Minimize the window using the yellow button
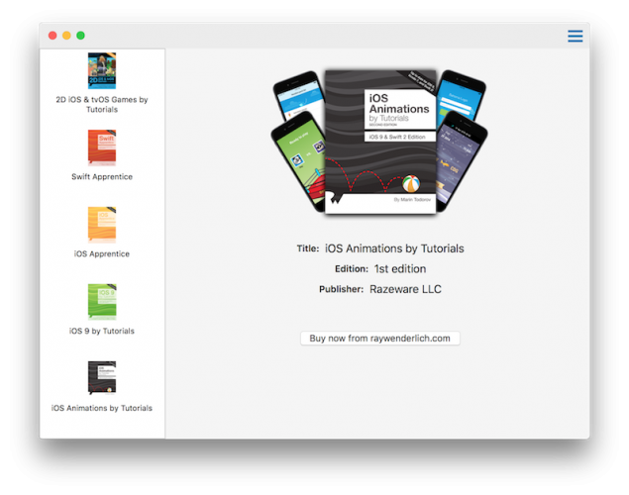 tap(66, 36)
